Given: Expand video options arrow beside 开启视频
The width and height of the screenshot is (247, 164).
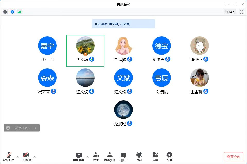Looking at the screenshot, I should click(34, 157).
